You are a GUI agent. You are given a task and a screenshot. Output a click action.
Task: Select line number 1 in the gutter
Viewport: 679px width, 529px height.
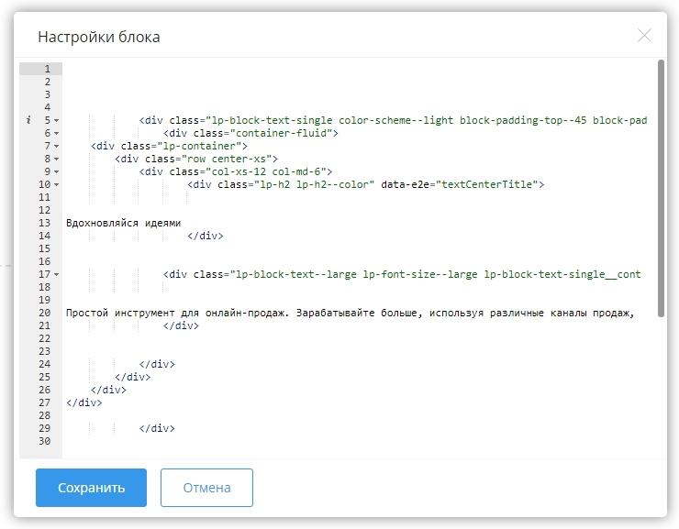44,69
